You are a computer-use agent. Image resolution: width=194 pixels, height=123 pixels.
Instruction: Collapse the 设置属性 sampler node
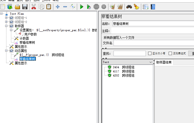(11, 30)
